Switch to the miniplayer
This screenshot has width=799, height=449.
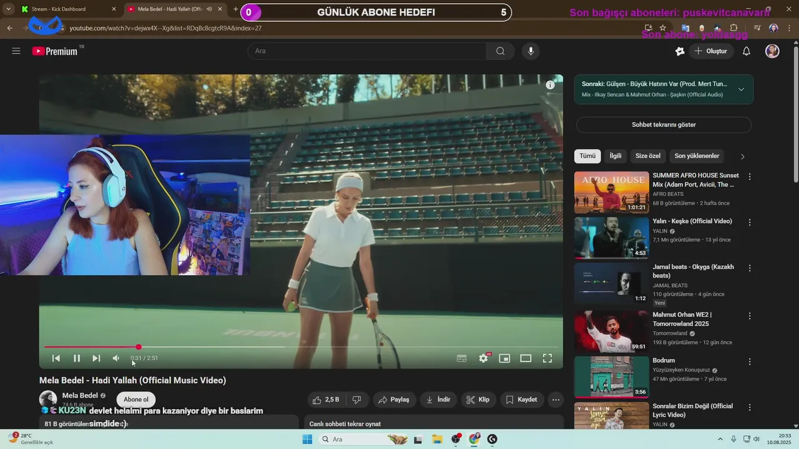[x=504, y=358]
